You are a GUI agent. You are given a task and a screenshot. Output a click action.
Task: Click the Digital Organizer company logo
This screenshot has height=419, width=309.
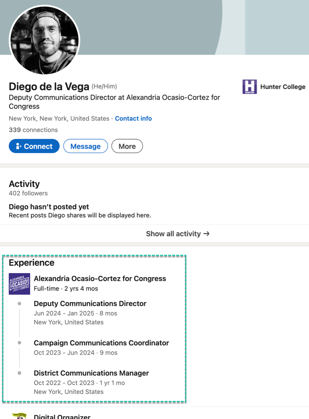click(x=19, y=416)
